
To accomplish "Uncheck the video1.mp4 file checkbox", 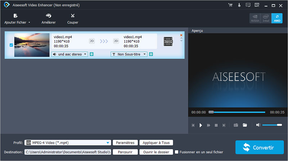I will [11, 45].
